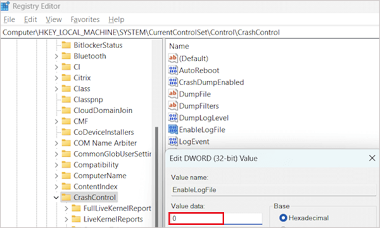Click the CloudDomainJoin folder icon
Screen dimensions: 380x228
(x=66, y=111)
